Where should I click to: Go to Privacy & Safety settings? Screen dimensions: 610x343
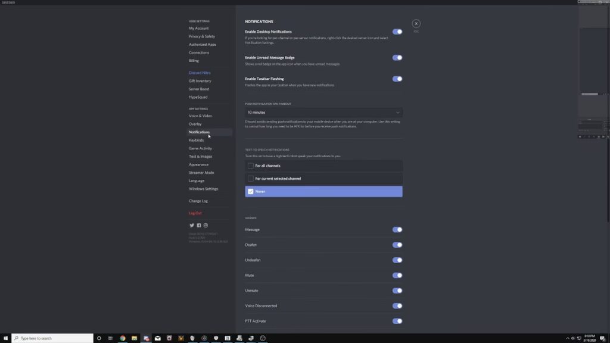pos(202,36)
